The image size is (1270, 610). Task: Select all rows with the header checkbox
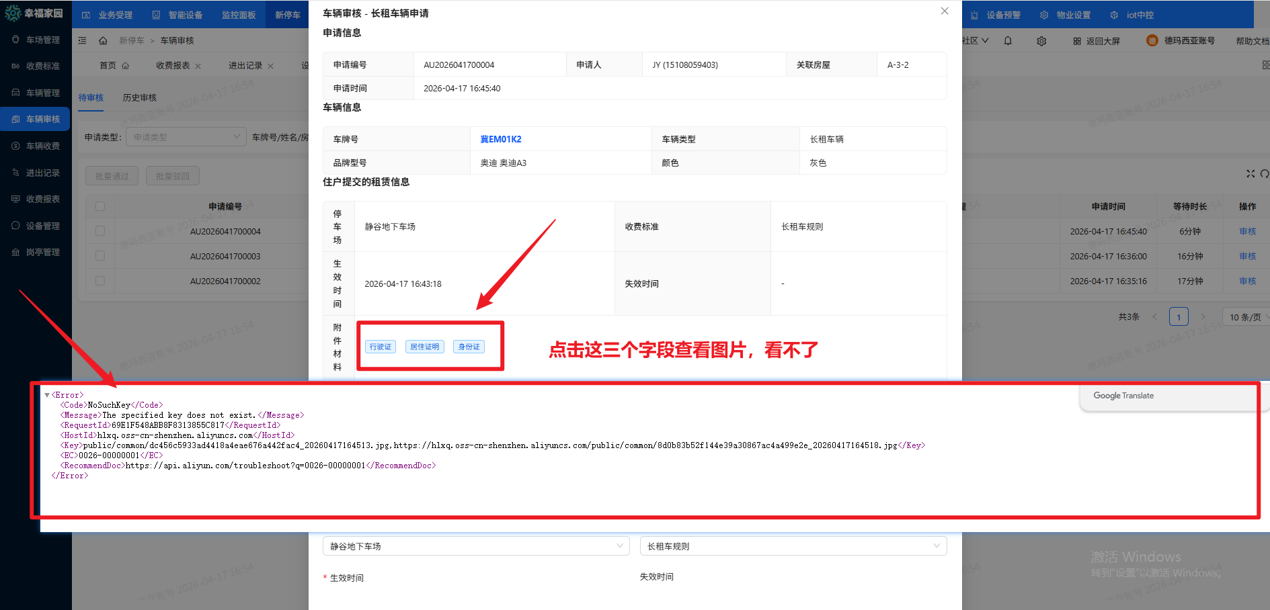[100, 206]
